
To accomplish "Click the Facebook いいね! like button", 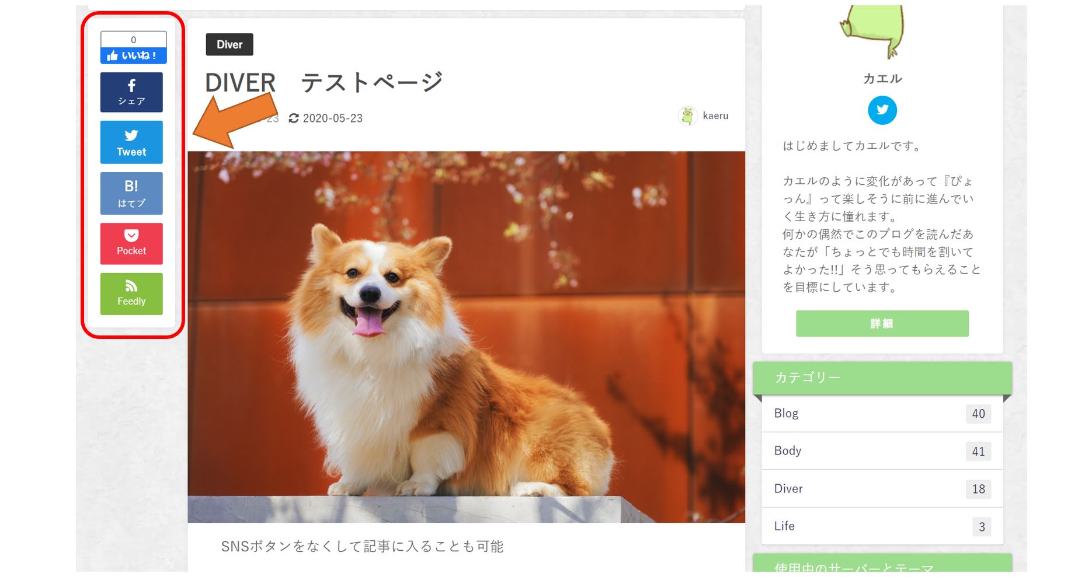I will (133, 55).
